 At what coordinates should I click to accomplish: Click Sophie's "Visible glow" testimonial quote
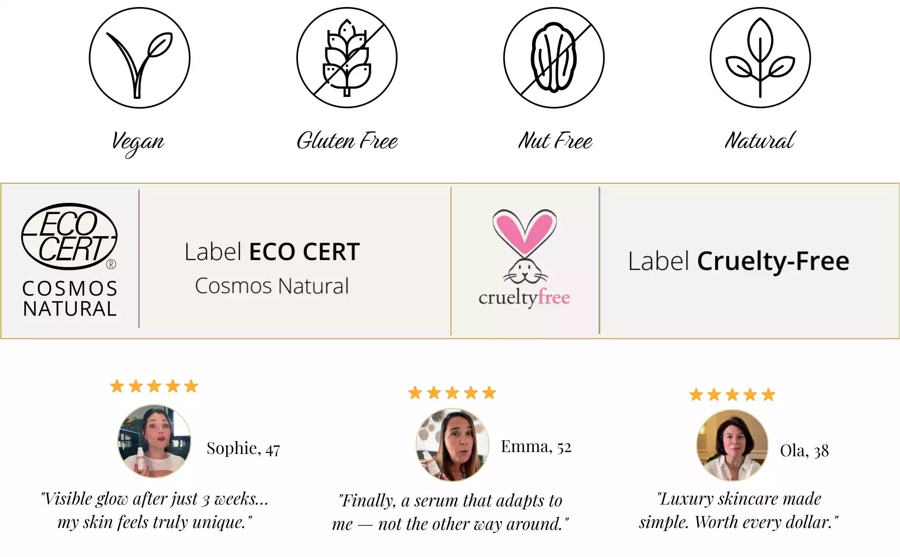tap(155, 510)
